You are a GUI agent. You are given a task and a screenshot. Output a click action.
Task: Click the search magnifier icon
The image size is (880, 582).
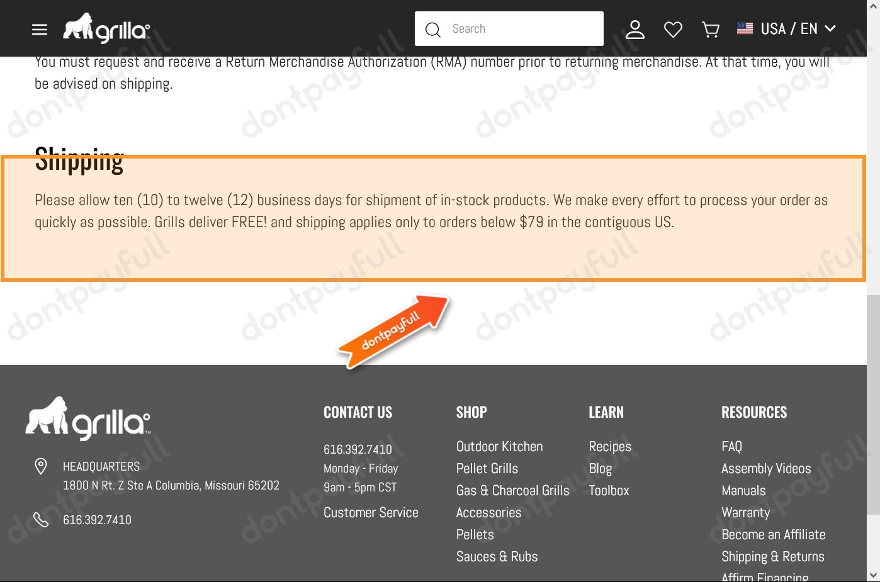coord(432,30)
